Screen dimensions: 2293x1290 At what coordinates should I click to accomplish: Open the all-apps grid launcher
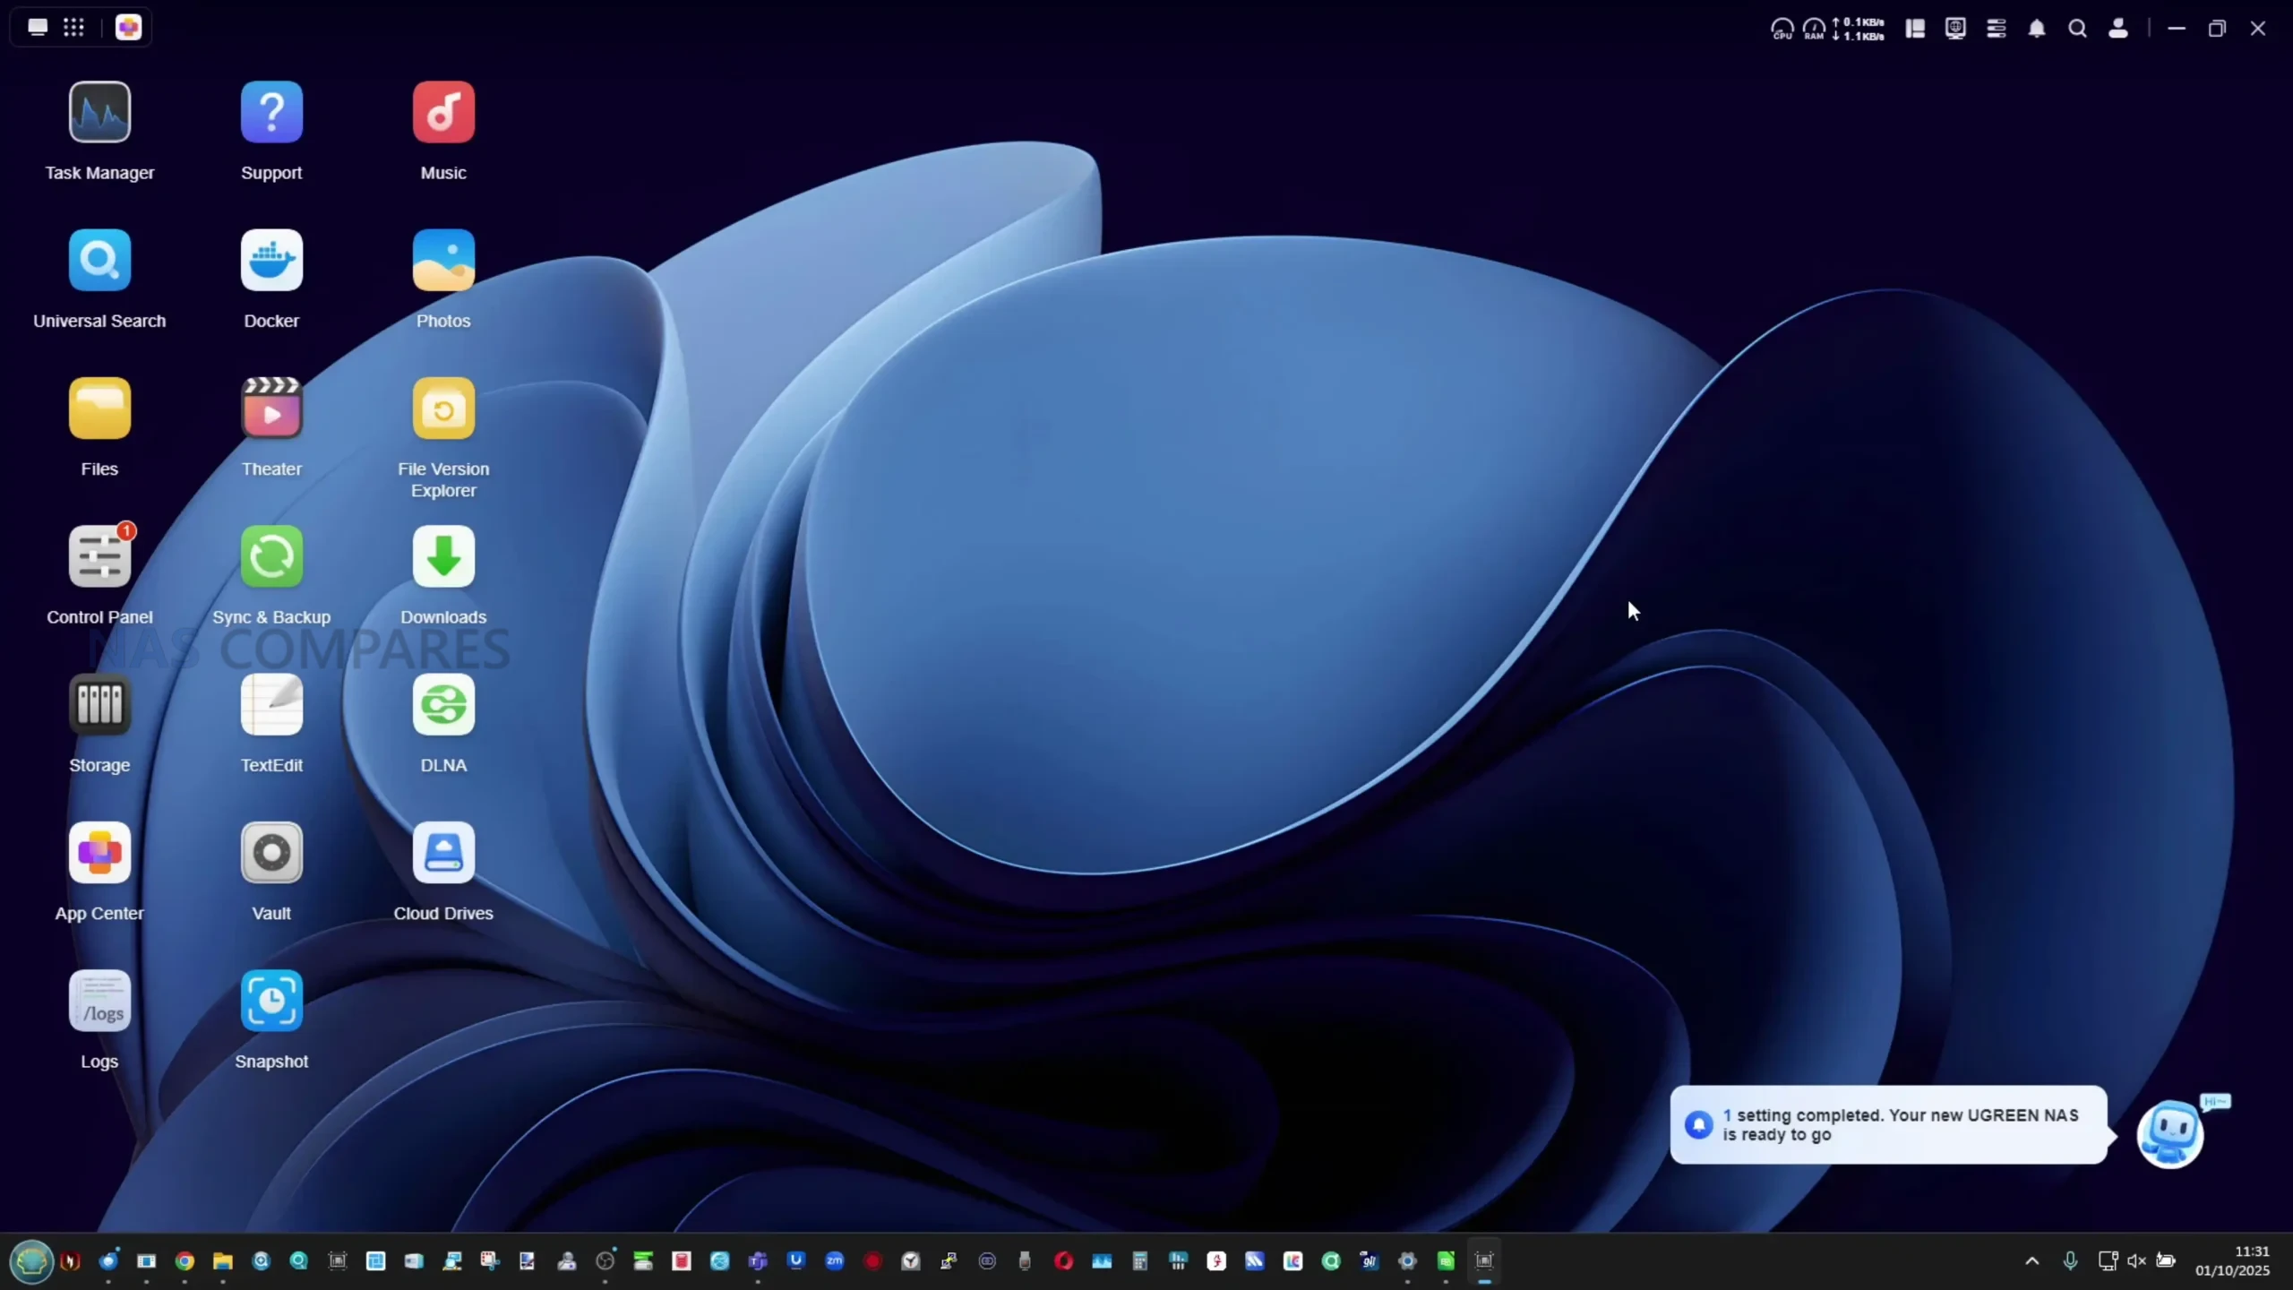pos(73,27)
